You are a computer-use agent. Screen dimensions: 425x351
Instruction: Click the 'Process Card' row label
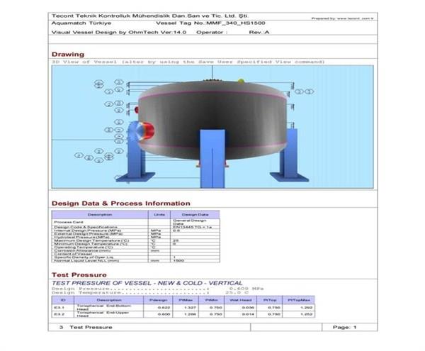click(69, 222)
